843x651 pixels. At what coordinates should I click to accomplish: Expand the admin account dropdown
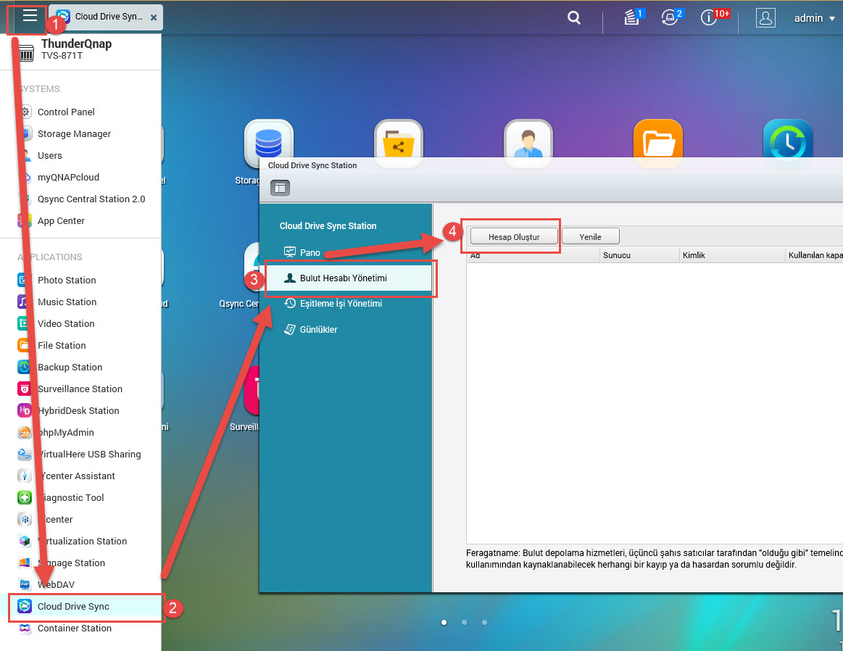pos(814,18)
